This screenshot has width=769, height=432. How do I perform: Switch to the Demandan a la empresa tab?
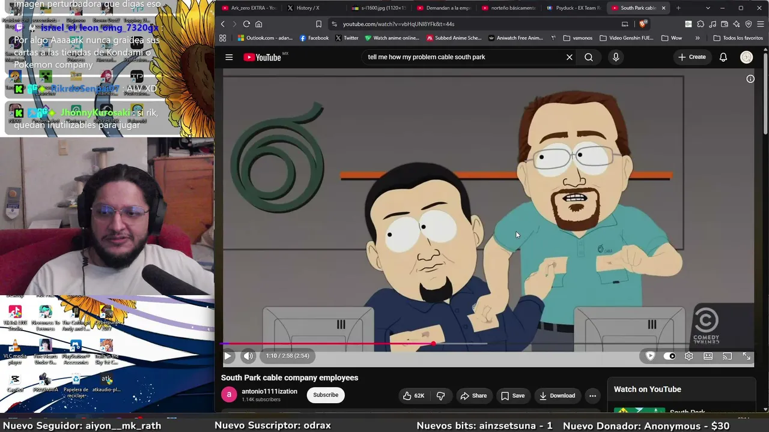pyautogui.click(x=443, y=8)
